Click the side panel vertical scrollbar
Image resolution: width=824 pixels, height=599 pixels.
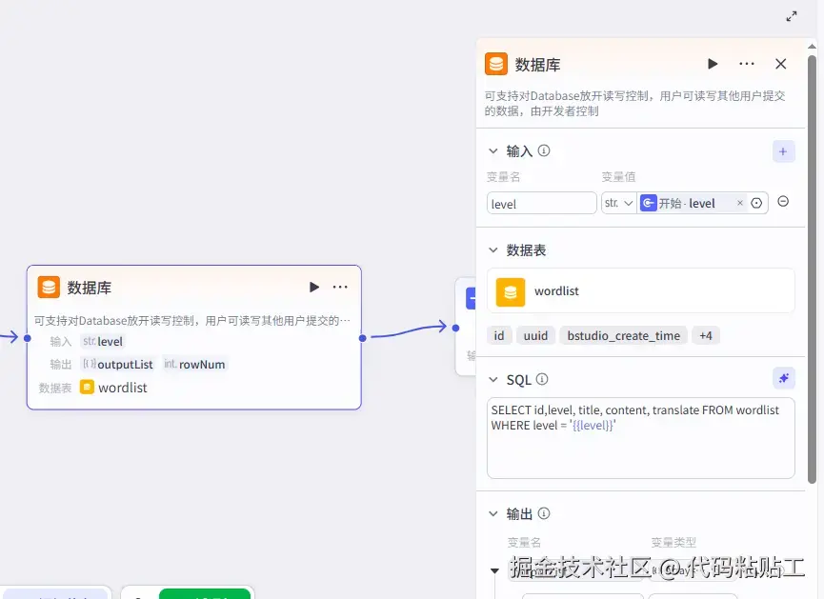(x=812, y=268)
